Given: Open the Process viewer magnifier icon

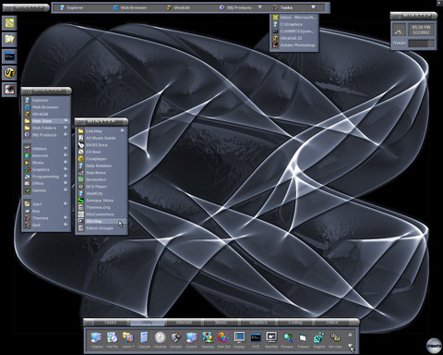Looking at the screenshot, I should 287,338.
